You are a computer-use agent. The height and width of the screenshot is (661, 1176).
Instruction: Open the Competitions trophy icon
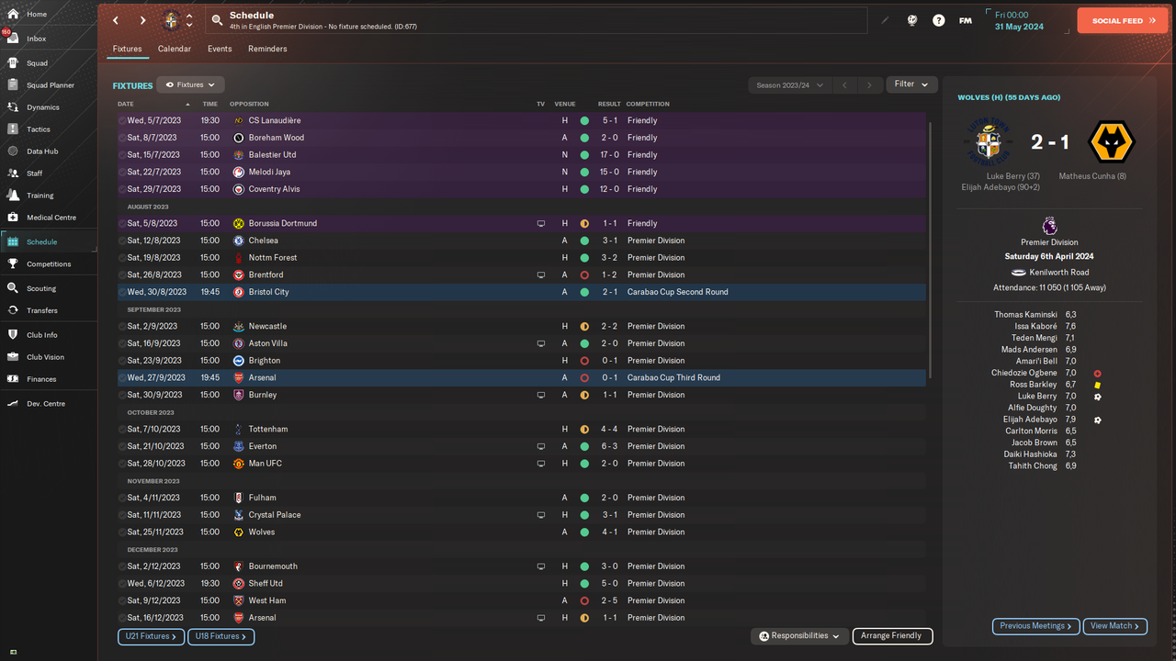pyautogui.click(x=13, y=263)
